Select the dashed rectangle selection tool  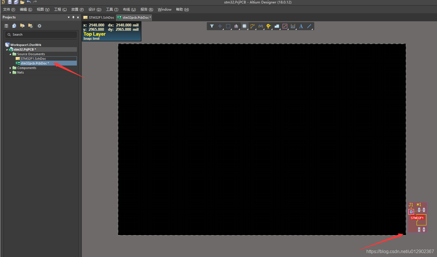coord(228,26)
